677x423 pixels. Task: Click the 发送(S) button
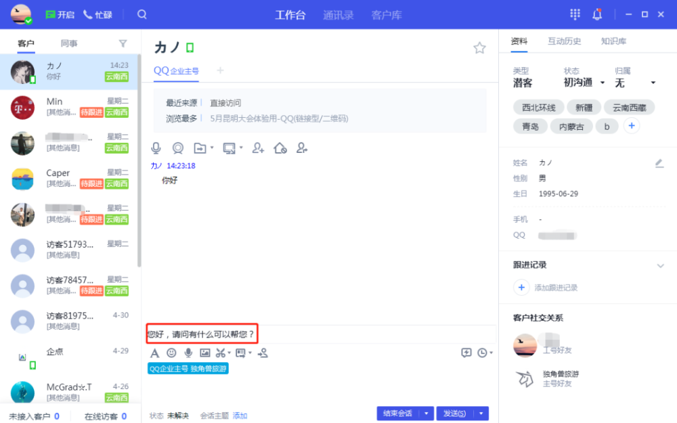tap(455, 414)
